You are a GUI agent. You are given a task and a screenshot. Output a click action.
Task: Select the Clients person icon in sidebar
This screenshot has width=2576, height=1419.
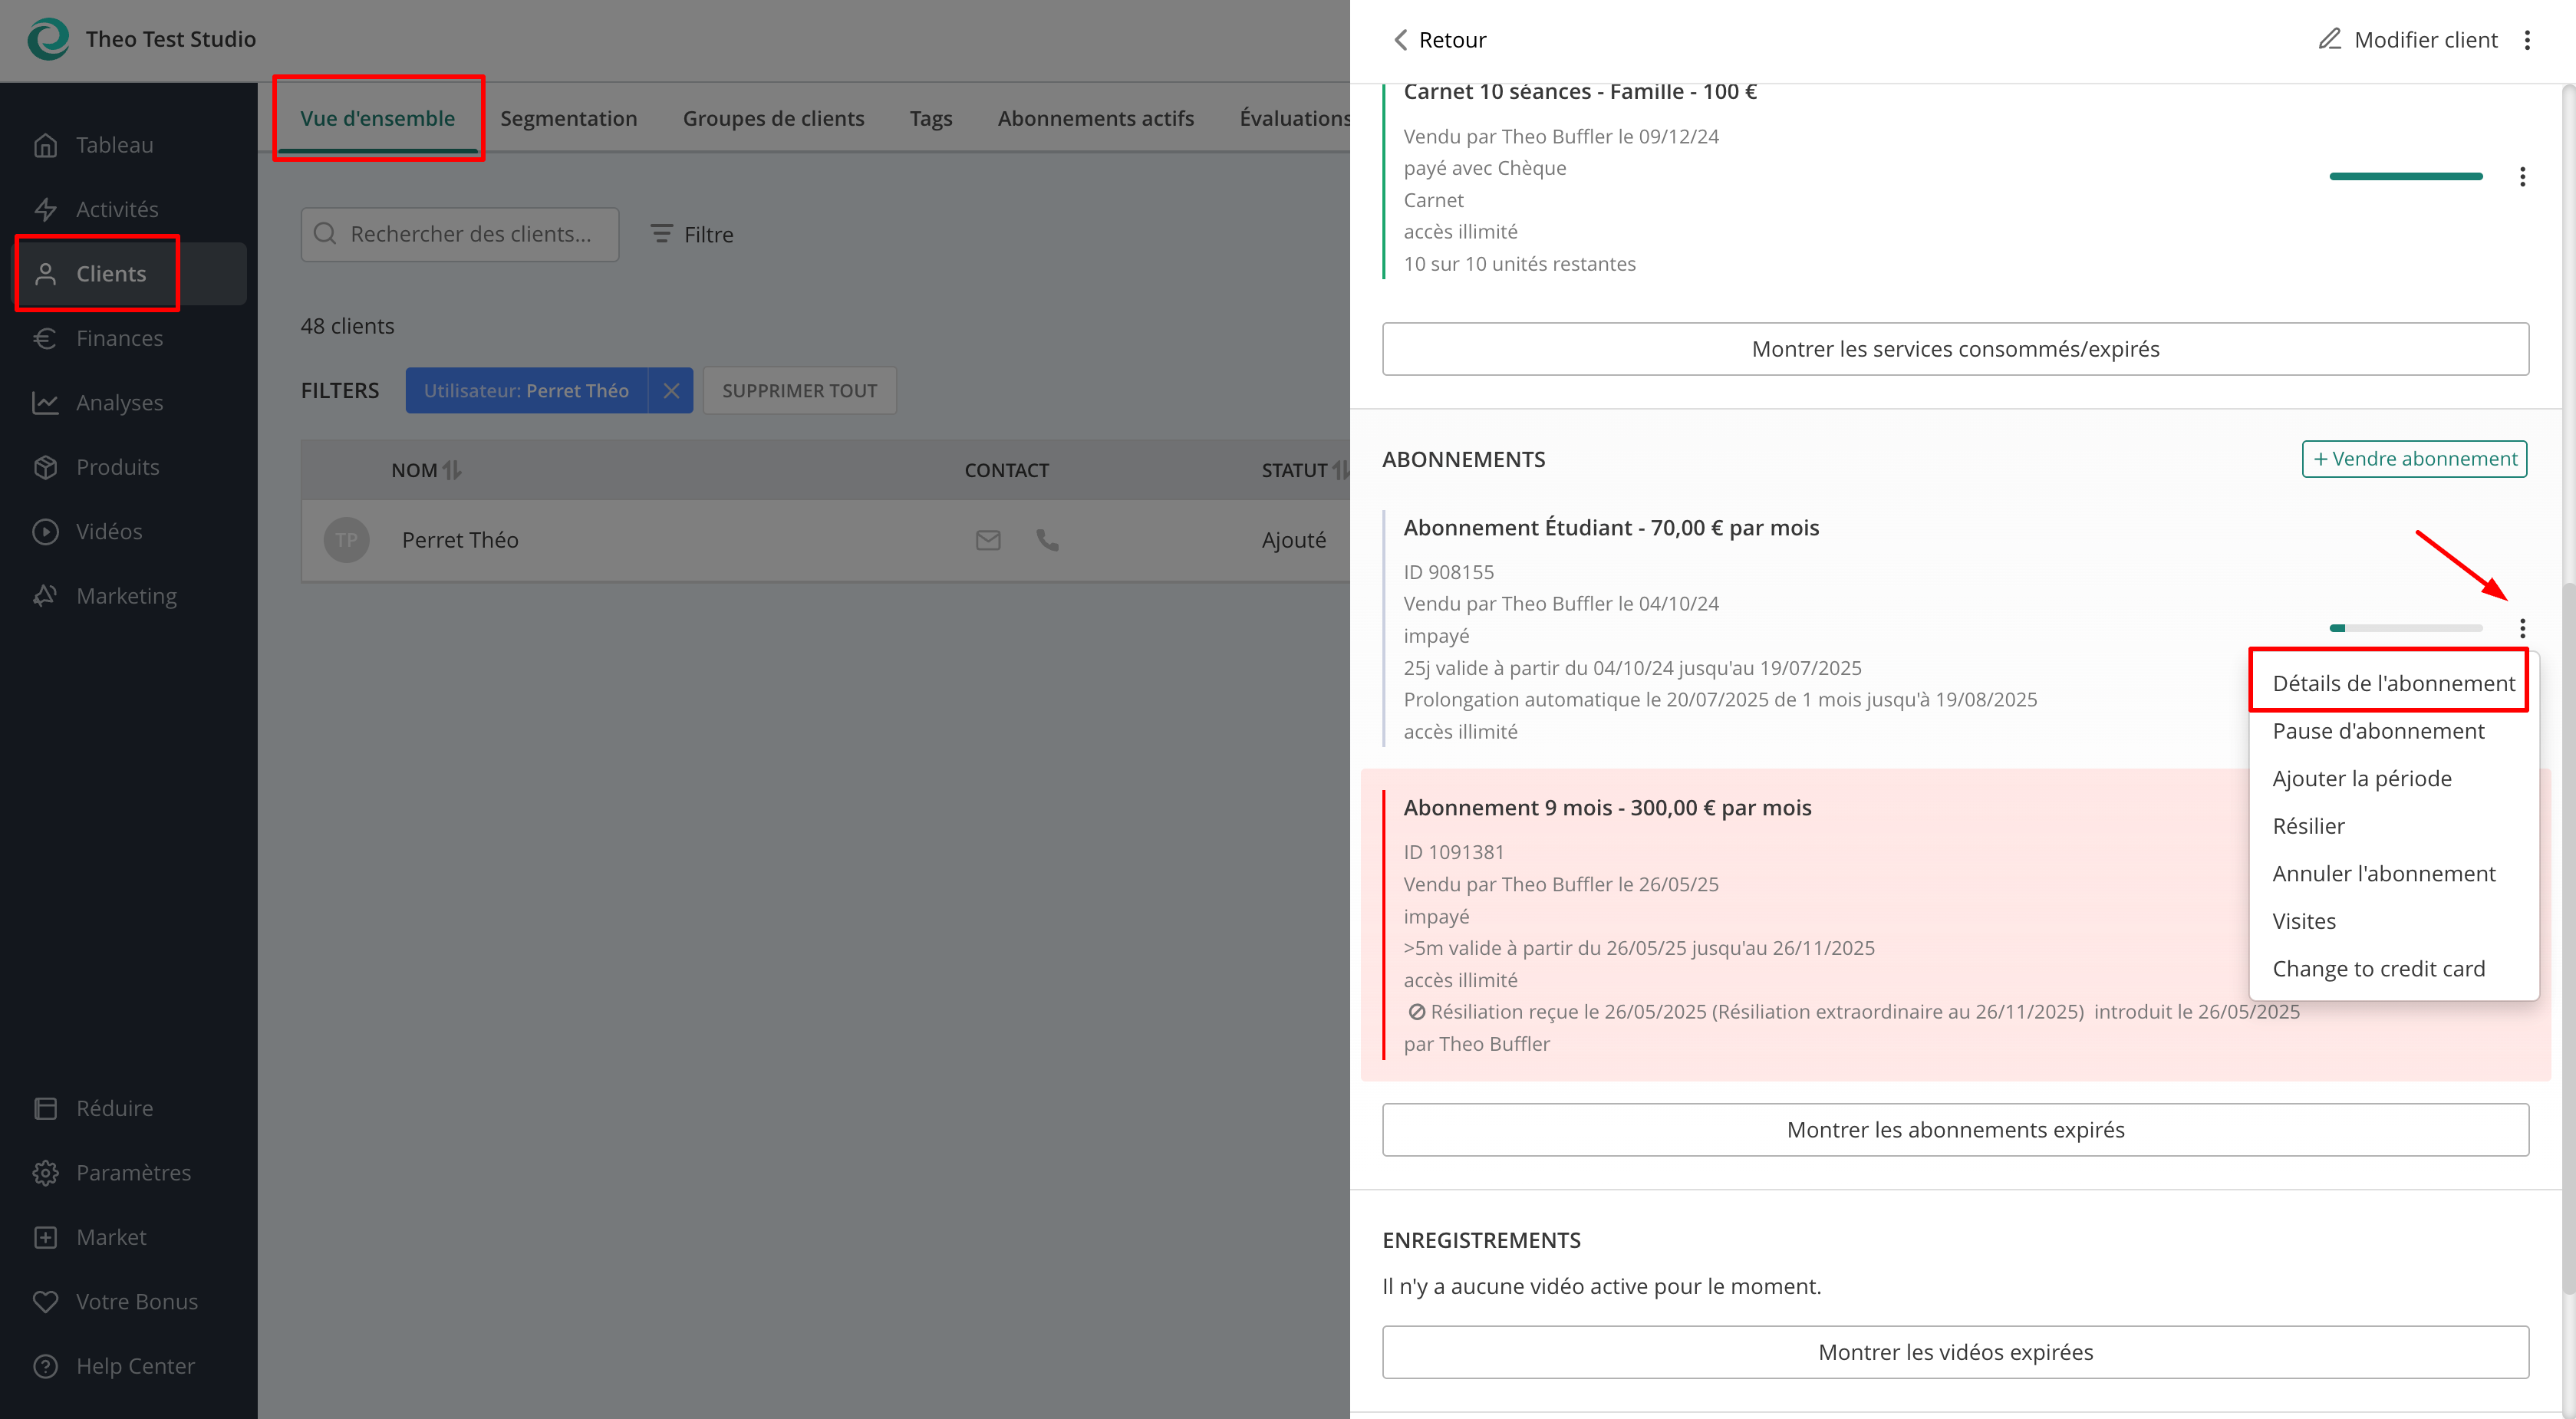[x=45, y=274]
